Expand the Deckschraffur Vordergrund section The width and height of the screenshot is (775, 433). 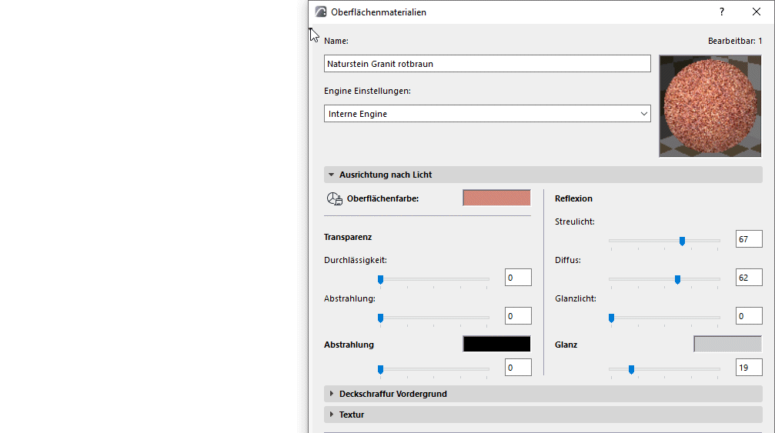[543, 394]
